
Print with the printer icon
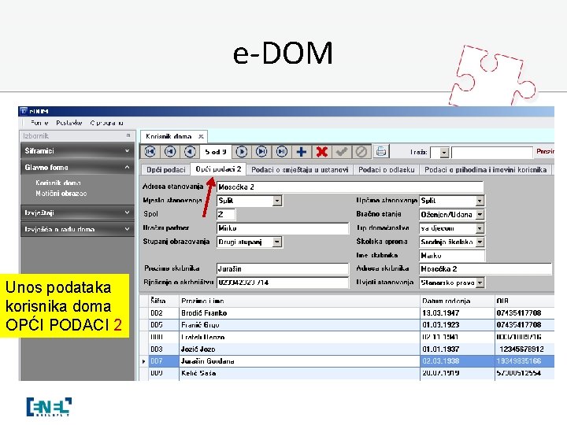click(x=381, y=151)
